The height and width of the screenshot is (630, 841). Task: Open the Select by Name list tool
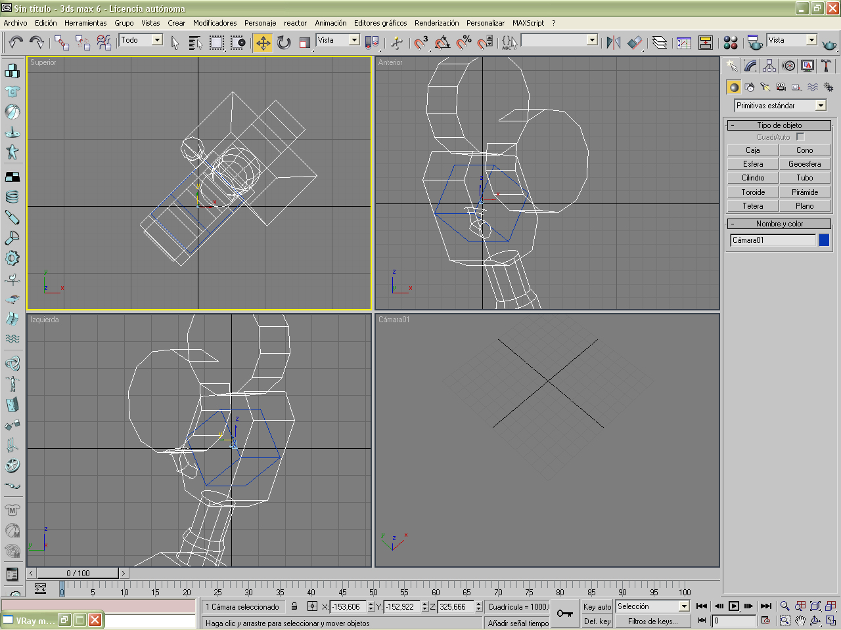tap(196, 43)
